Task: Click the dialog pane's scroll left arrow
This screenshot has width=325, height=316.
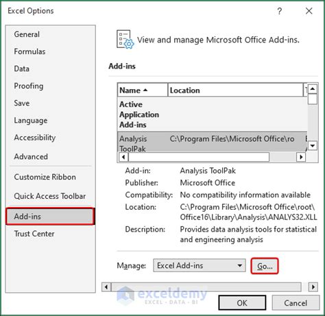Action: (x=106, y=287)
